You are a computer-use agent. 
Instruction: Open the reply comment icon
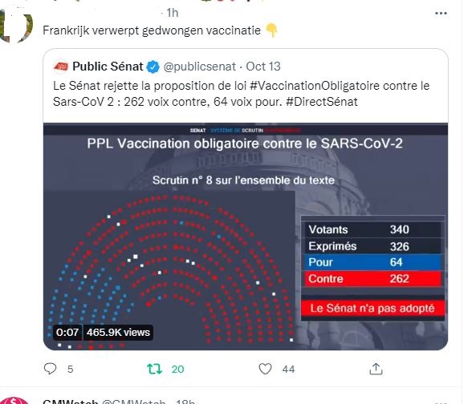(x=51, y=369)
